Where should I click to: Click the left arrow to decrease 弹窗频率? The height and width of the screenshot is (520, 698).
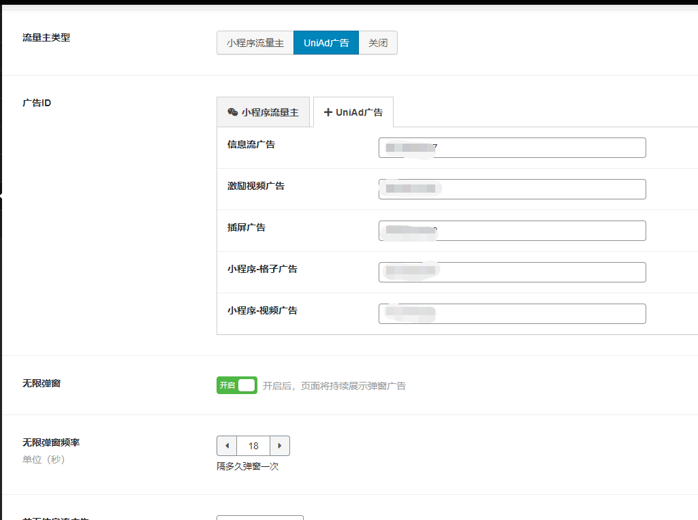coord(226,445)
